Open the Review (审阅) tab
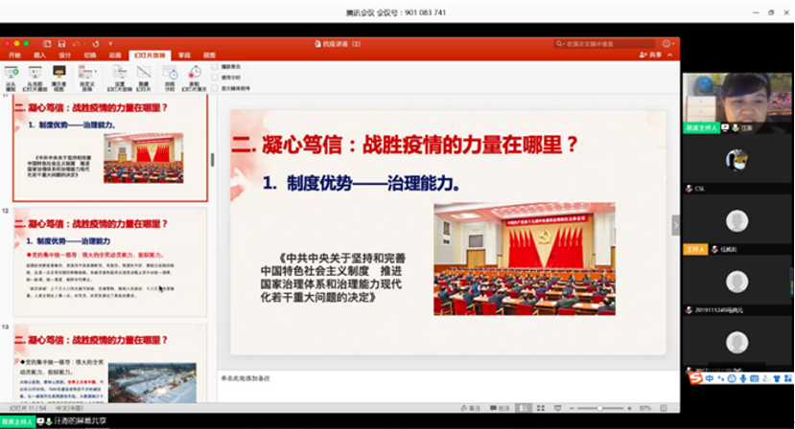 click(x=184, y=56)
